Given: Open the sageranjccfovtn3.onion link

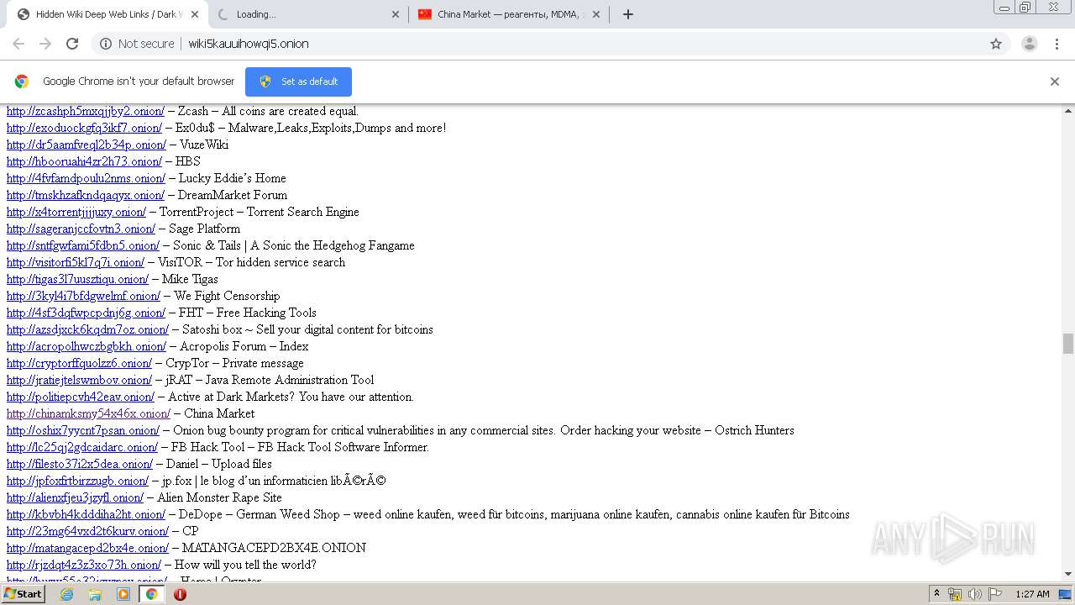Looking at the screenshot, I should pyautogui.click(x=81, y=229).
